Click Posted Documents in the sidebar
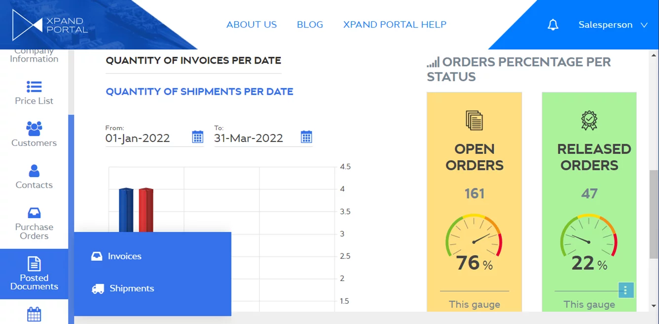 (34, 274)
